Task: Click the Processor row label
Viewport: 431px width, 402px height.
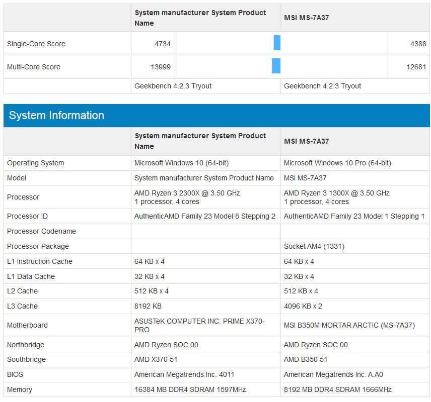Action: point(23,197)
